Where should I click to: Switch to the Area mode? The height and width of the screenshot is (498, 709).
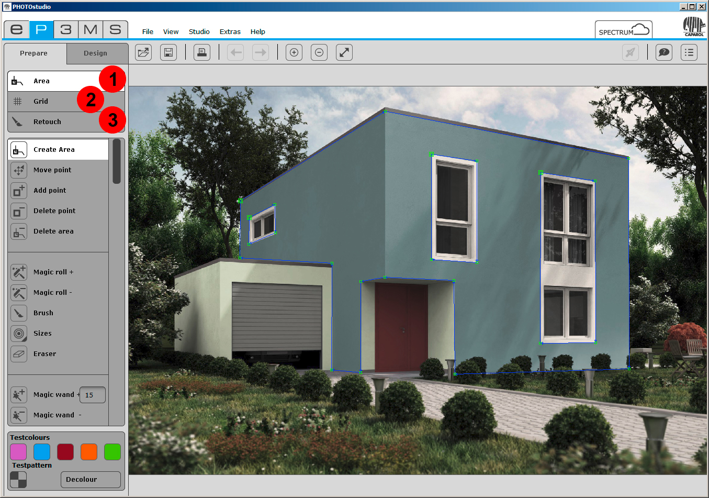pos(66,81)
